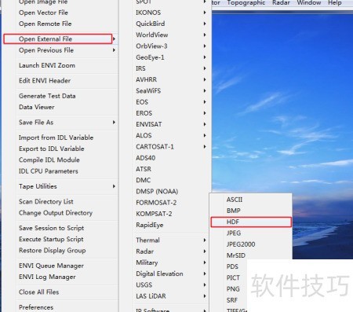The width and height of the screenshot is (353, 312).
Task: Select Edit ENVI Header
Action: click(45, 80)
